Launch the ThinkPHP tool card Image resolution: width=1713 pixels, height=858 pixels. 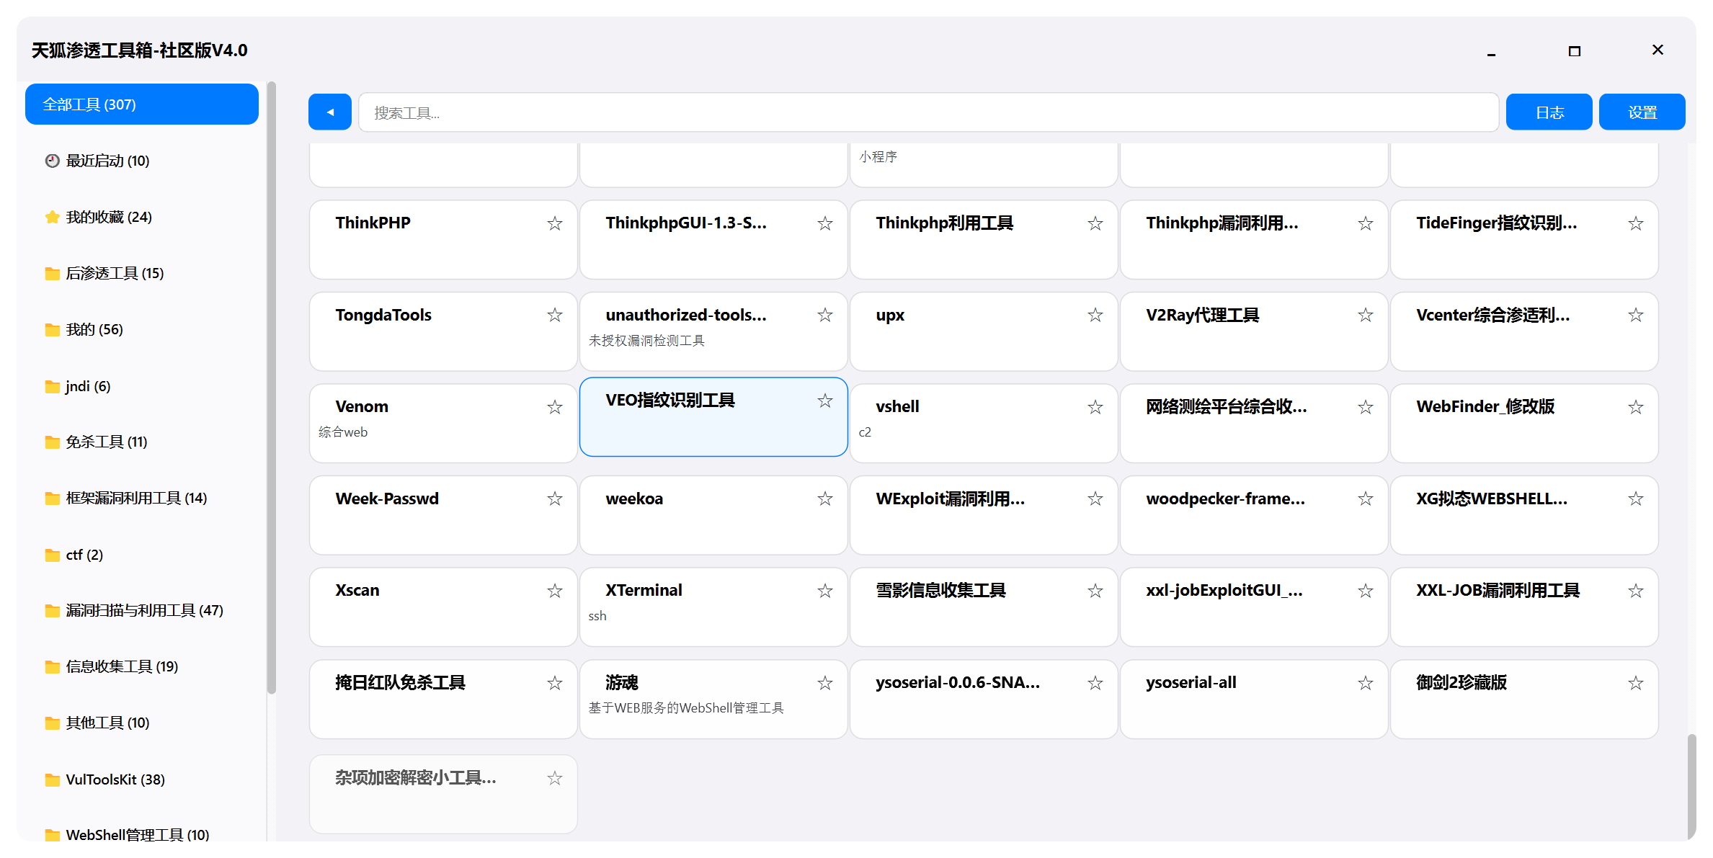pyautogui.click(x=443, y=240)
